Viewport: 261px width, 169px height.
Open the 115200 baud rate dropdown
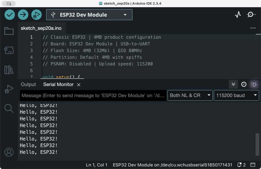[236, 95]
